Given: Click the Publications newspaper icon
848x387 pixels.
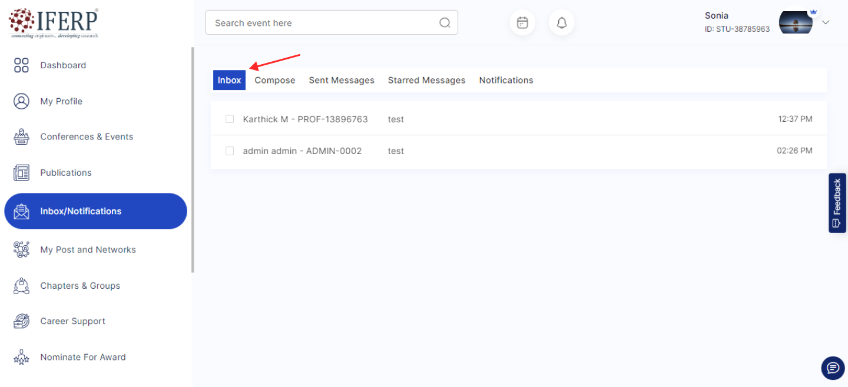Looking at the screenshot, I should pos(21,172).
